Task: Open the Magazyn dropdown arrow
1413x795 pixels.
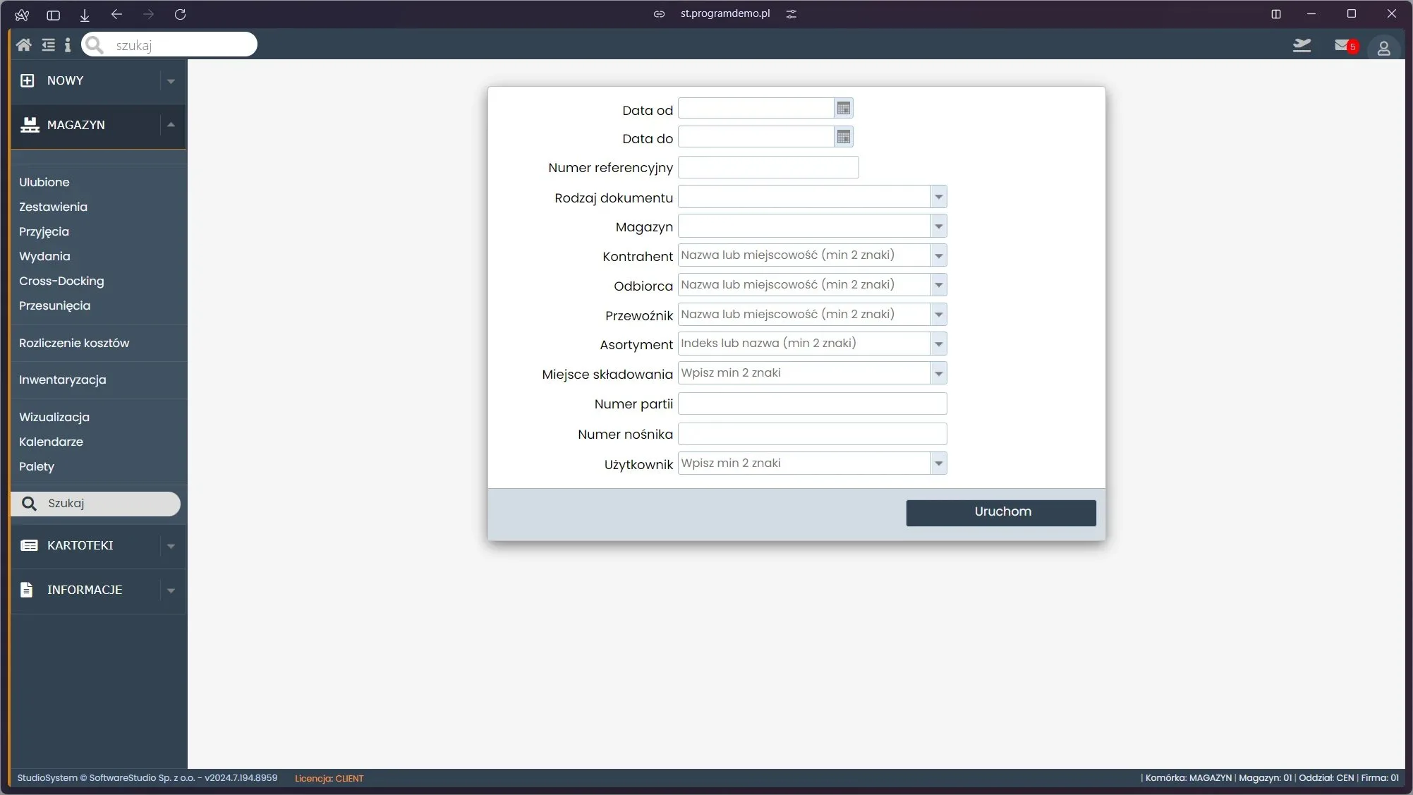Action: point(938,226)
